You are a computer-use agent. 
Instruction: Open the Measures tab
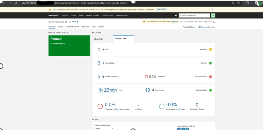[x=85, y=27]
